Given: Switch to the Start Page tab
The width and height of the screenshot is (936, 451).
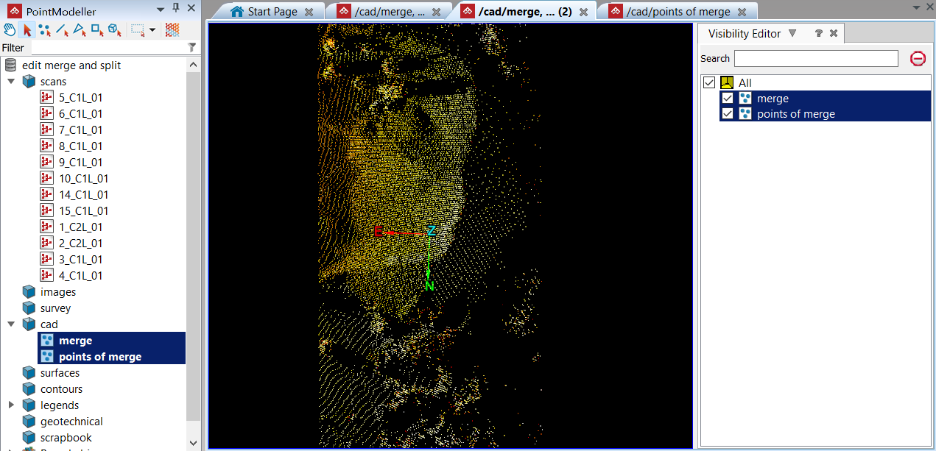Looking at the screenshot, I should 272,11.
